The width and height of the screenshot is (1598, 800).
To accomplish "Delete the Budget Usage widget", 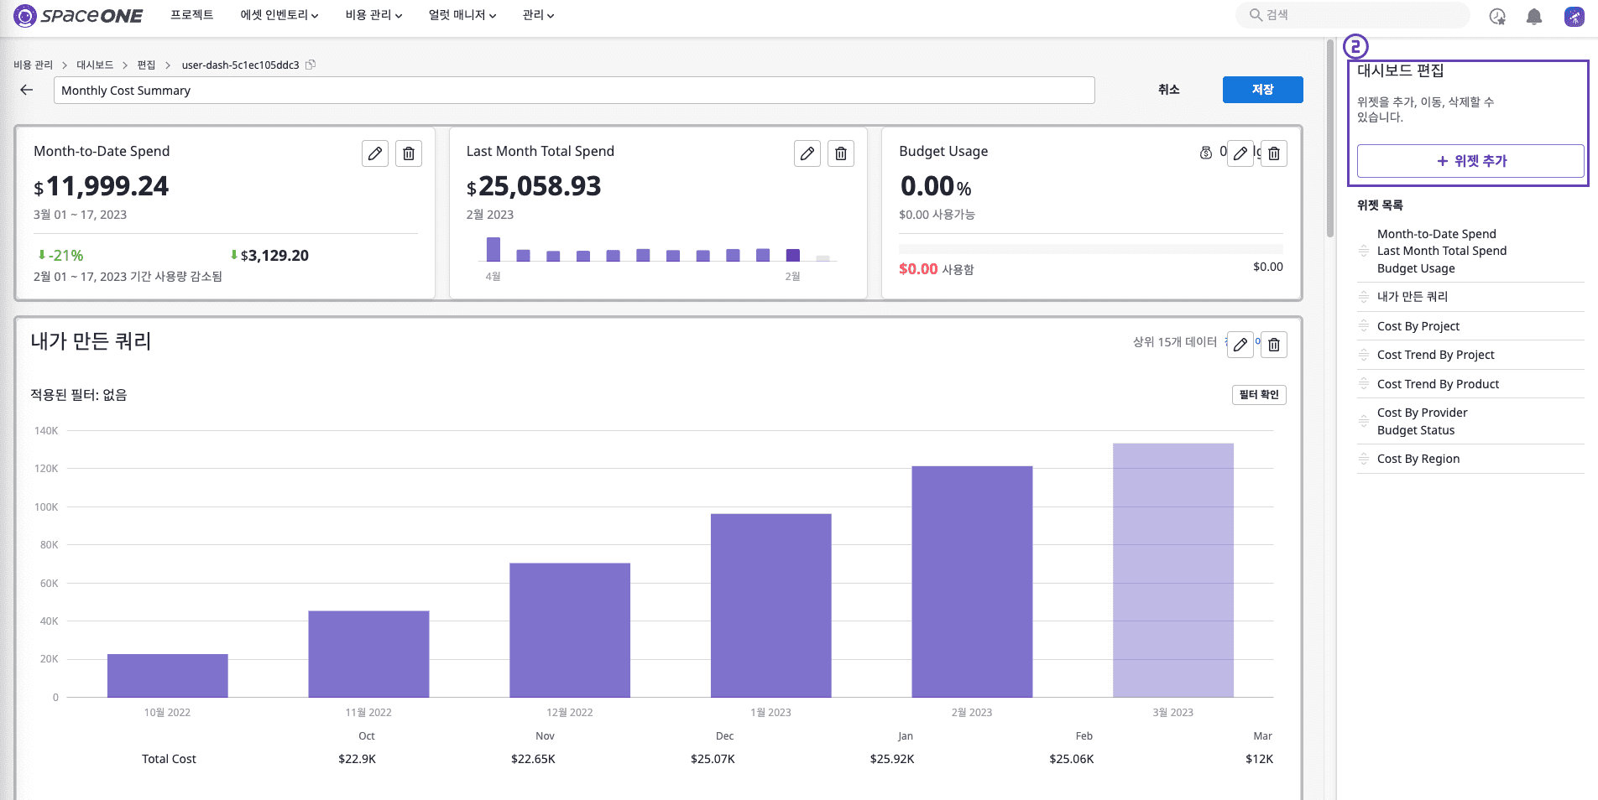I will pyautogui.click(x=1274, y=153).
